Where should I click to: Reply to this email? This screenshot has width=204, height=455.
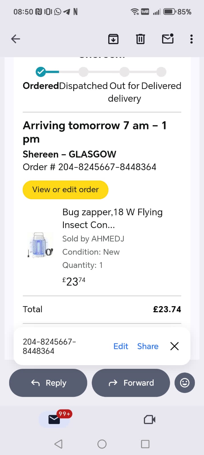click(48, 383)
